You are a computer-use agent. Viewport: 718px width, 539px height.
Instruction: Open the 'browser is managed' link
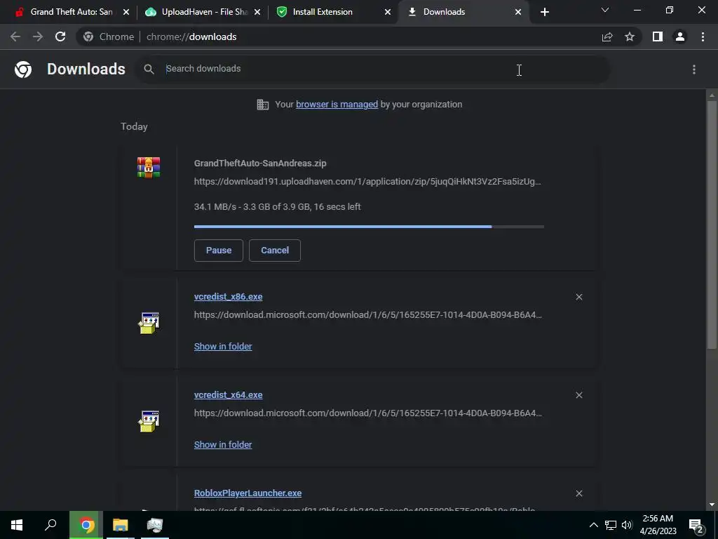tap(337, 105)
